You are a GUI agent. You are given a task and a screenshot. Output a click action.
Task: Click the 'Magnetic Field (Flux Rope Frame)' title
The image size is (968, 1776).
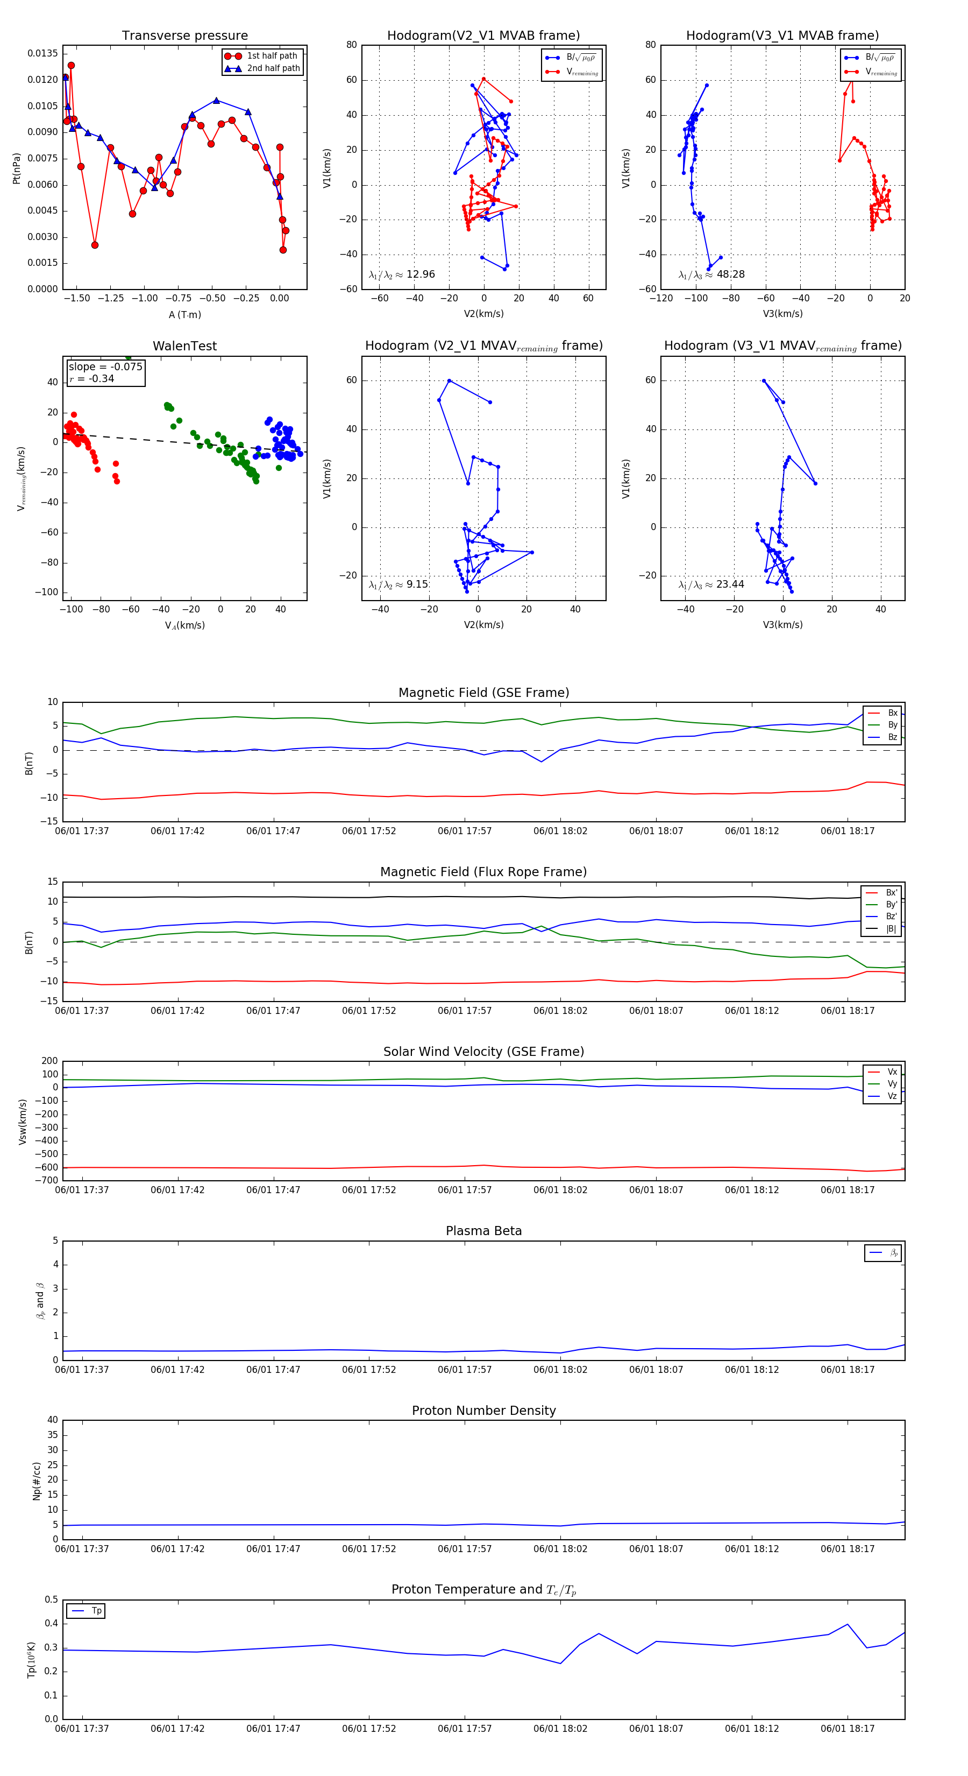click(483, 872)
